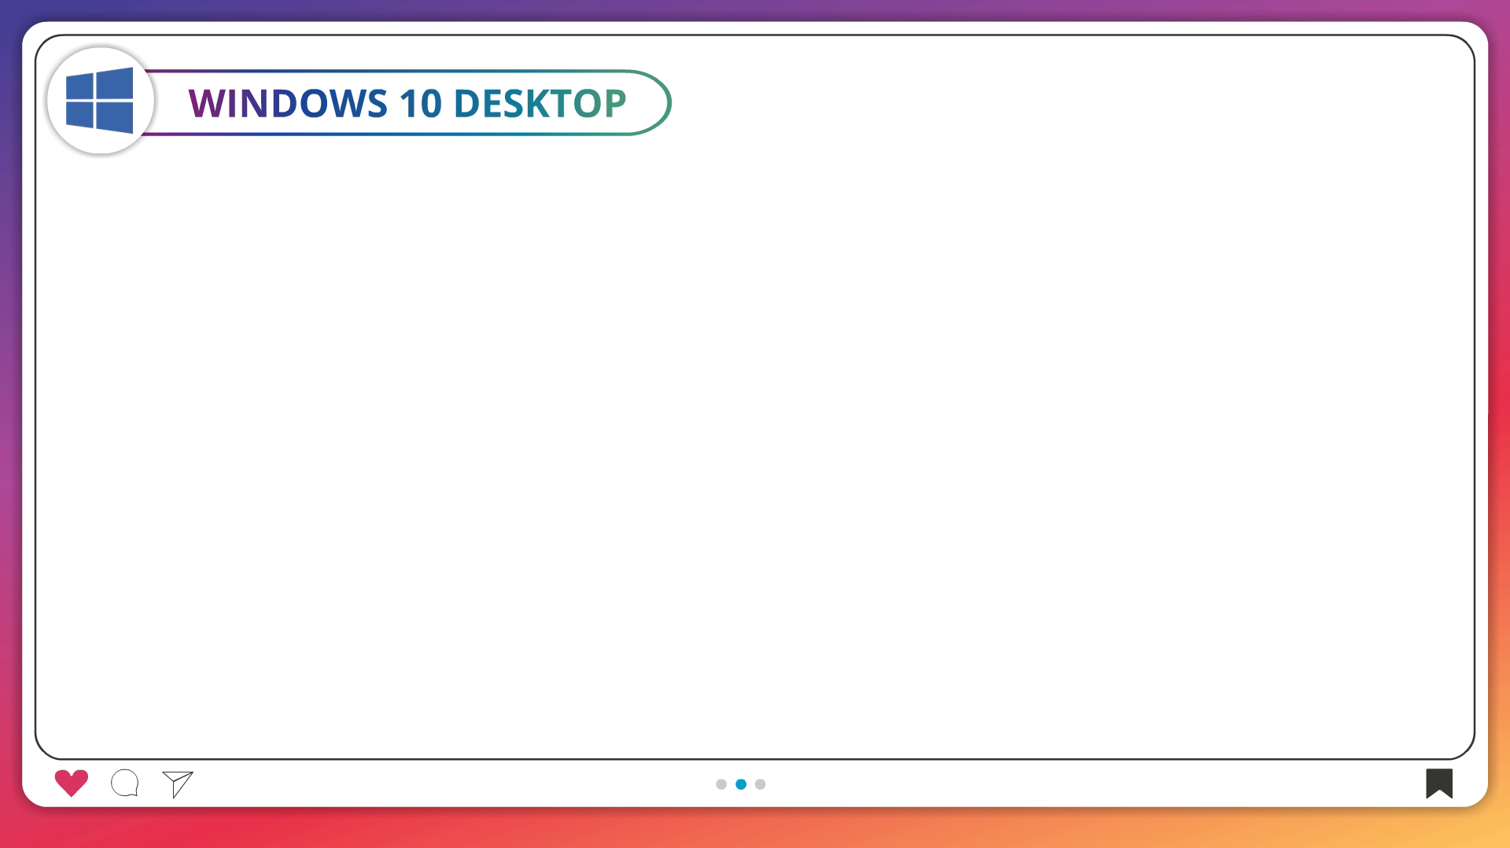Go to the first slide via the left gray dot

click(721, 784)
